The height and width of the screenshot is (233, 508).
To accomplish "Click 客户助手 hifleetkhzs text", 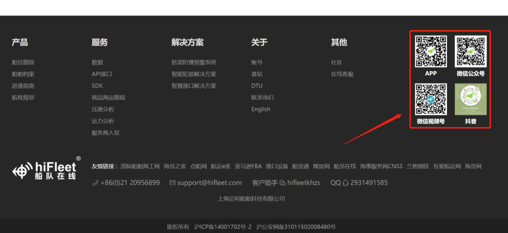I will (286, 183).
